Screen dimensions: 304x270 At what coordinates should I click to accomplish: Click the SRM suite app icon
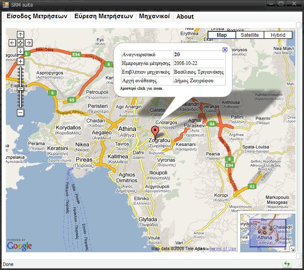(6, 5)
